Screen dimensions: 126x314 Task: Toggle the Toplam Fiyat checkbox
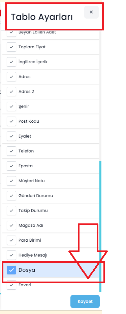point(11,47)
